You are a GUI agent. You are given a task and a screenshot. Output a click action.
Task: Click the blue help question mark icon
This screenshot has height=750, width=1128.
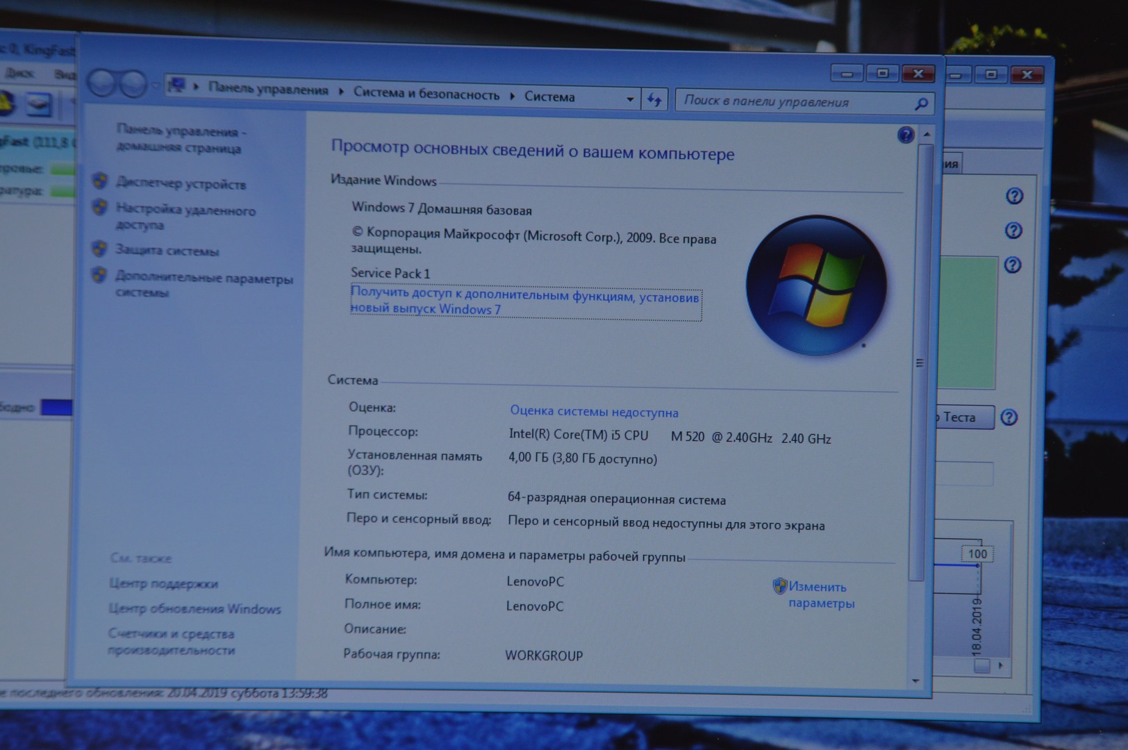tap(905, 135)
